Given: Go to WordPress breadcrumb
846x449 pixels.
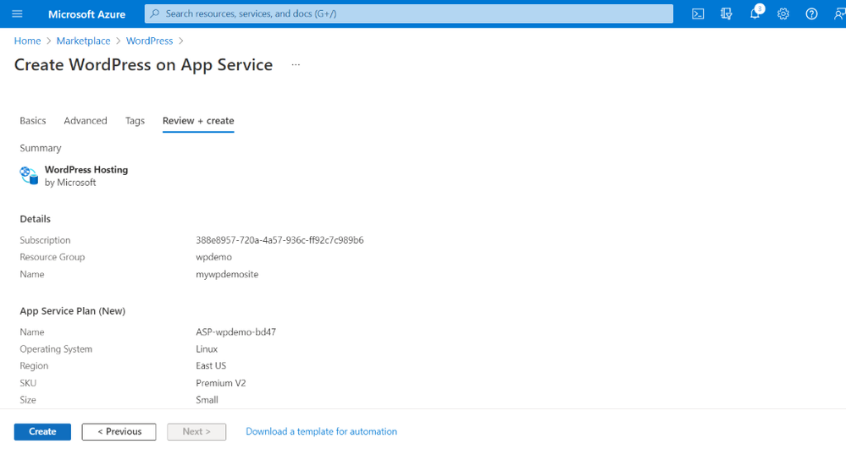Looking at the screenshot, I should click(x=149, y=41).
